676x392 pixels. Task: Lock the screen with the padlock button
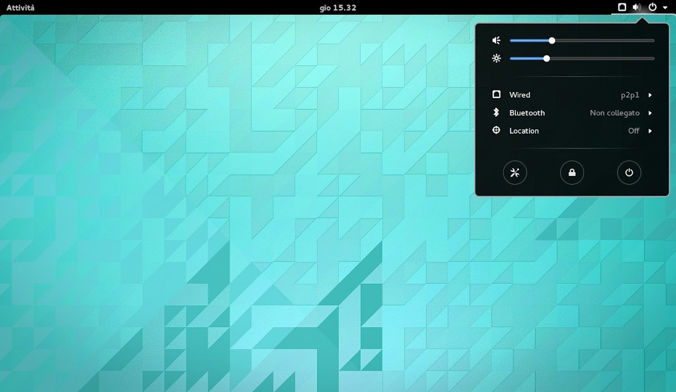pyautogui.click(x=572, y=173)
